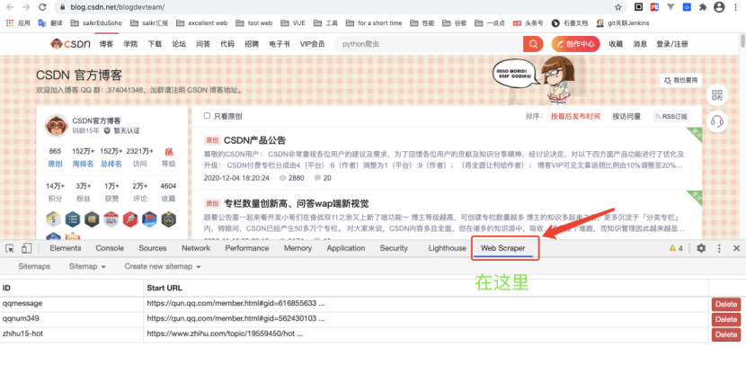Sort posts by 按访问量
The width and height of the screenshot is (746, 374).
pos(626,116)
